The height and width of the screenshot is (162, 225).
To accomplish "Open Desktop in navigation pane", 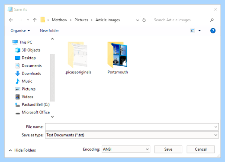I will click(x=29, y=58).
